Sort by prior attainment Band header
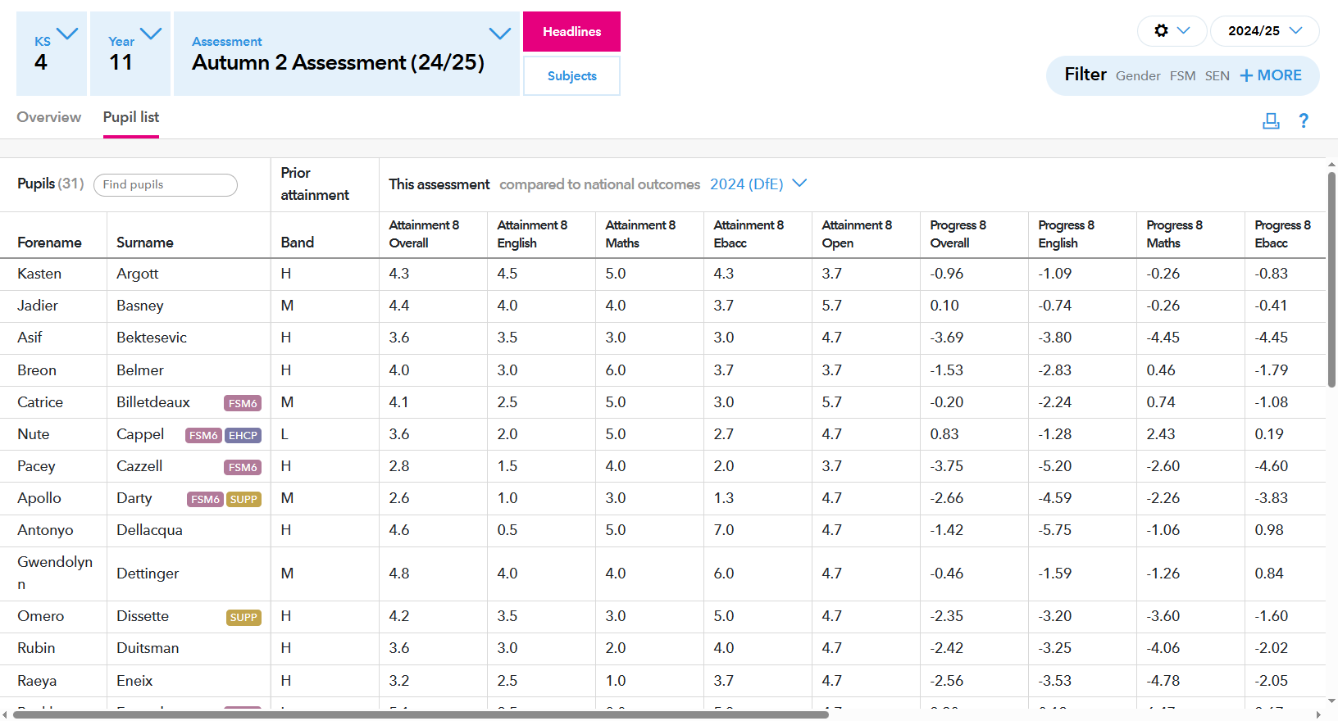 [x=298, y=243]
